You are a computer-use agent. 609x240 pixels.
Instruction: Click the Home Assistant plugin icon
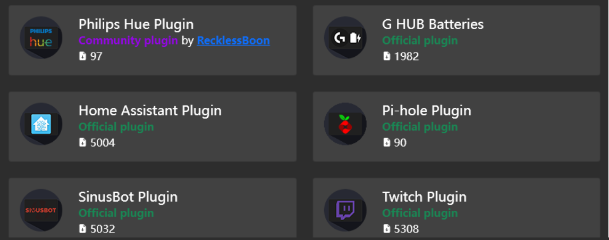(x=41, y=124)
